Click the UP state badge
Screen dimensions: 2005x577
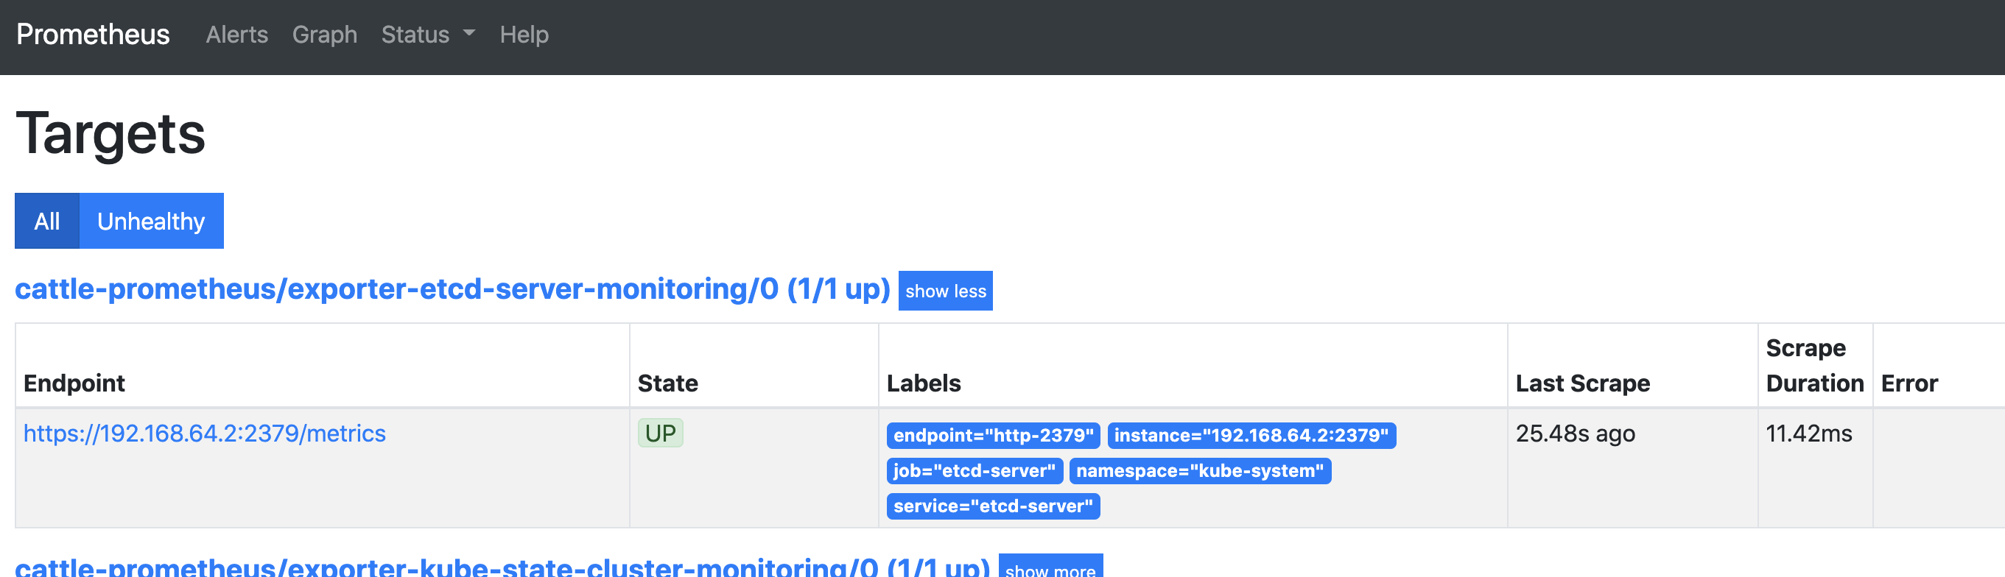[x=660, y=433]
